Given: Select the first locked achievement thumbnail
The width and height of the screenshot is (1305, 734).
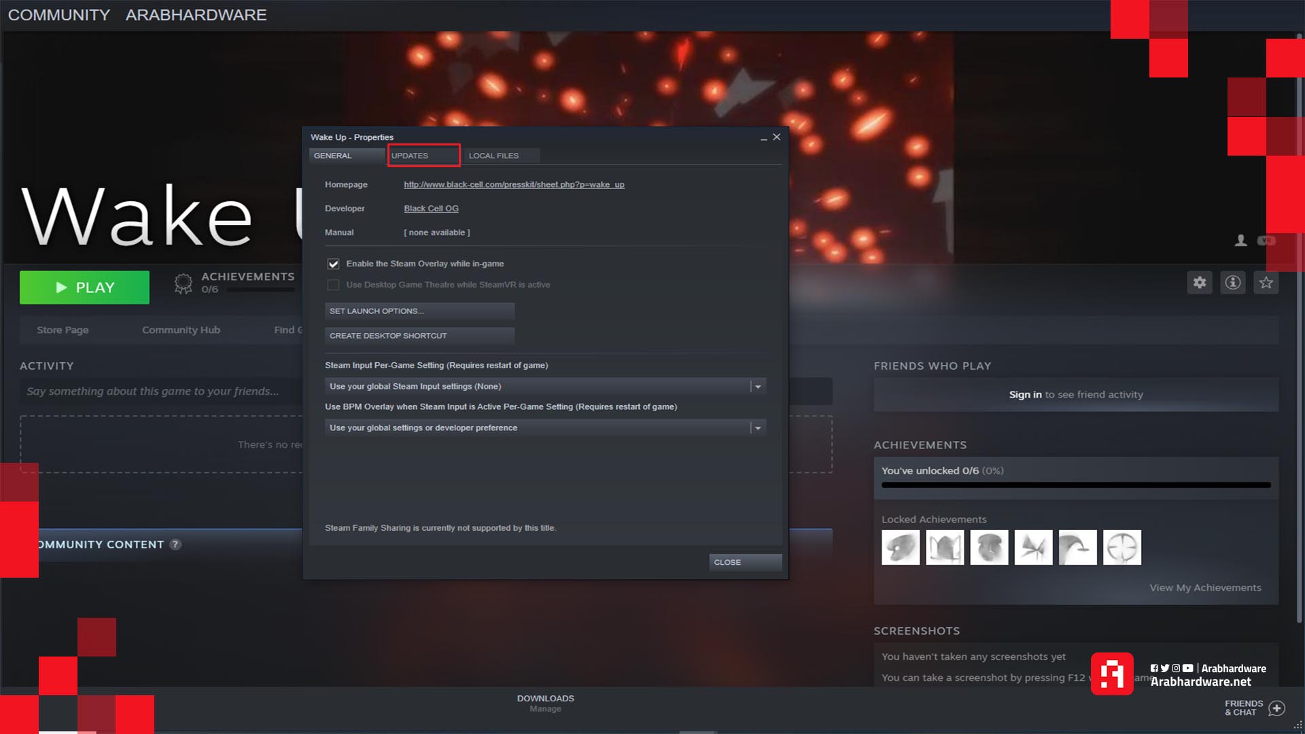Looking at the screenshot, I should click(x=901, y=547).
